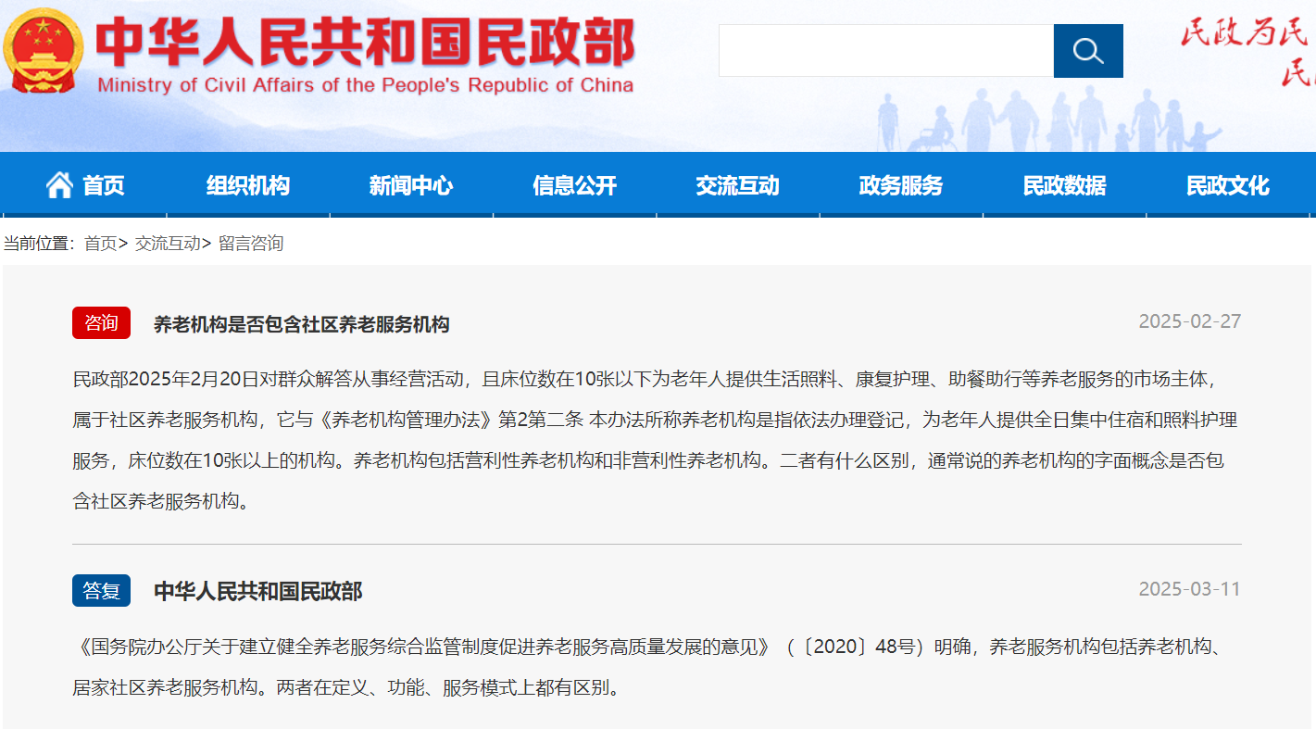This screenshot has height=729, width=1316.
Task: Click the magnifier search button
Action: (x=1088, y=51)
